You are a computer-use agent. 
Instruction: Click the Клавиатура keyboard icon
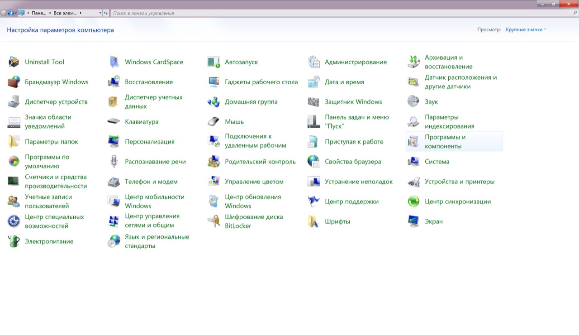[114, 122]
